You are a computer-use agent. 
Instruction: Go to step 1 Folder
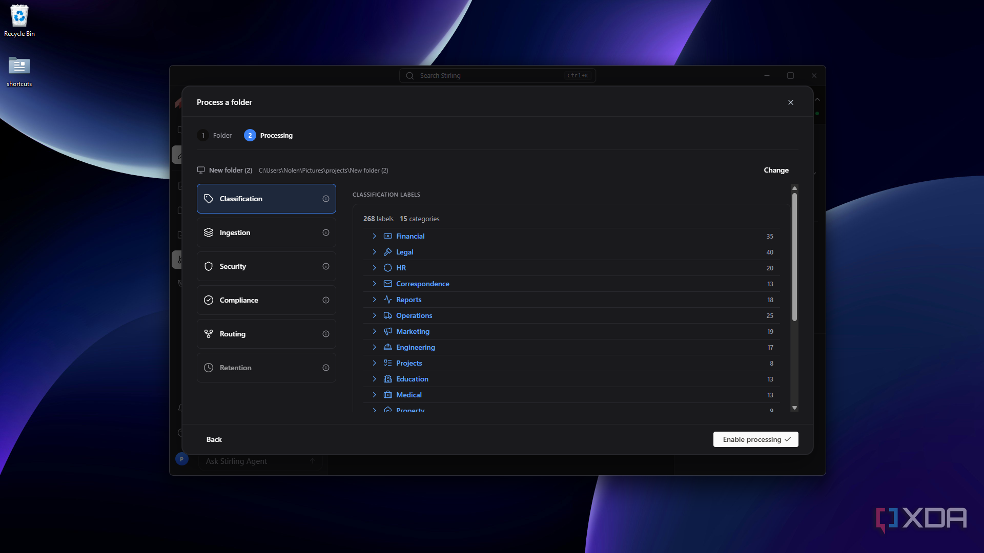pyautogui.click(x=215, y=135)
